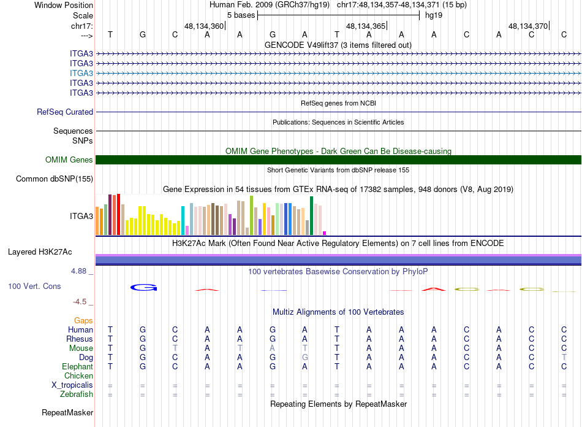Click the SNPs track label
The width and height of the screenshot is (582, 427).
tap(83, 141)
